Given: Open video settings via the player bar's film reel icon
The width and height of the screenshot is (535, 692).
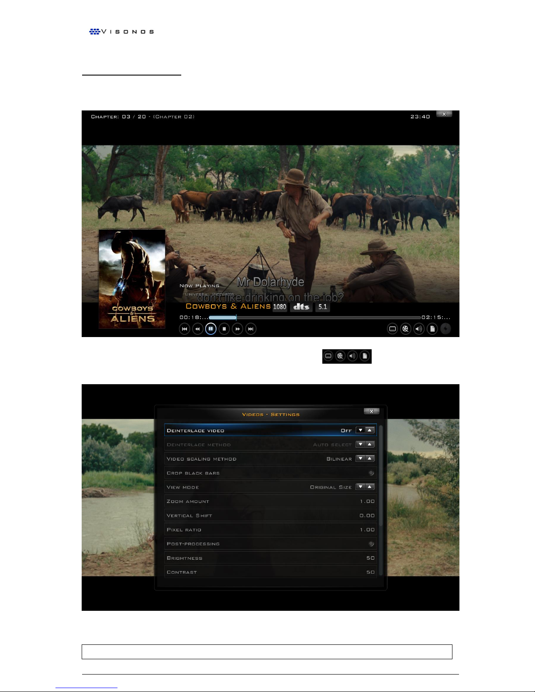Looking at the screenshot, I should tap(406, 329).
